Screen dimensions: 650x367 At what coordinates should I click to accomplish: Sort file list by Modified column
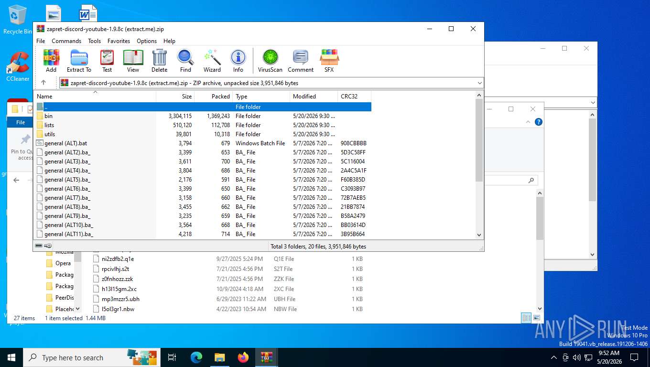coord(314,96)
